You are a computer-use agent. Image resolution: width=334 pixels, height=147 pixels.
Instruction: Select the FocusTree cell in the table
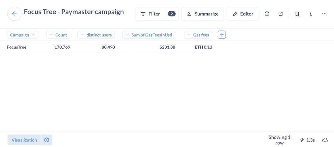tap(17, 47)
